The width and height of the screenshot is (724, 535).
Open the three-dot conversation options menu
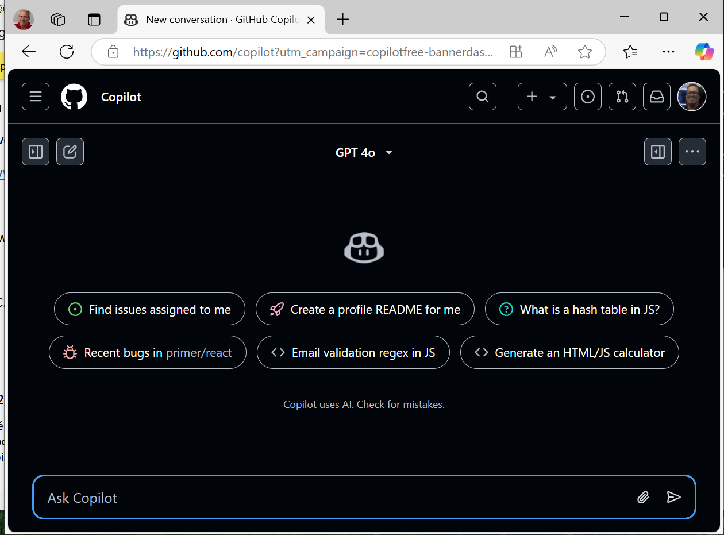click(x=692, y=152)
